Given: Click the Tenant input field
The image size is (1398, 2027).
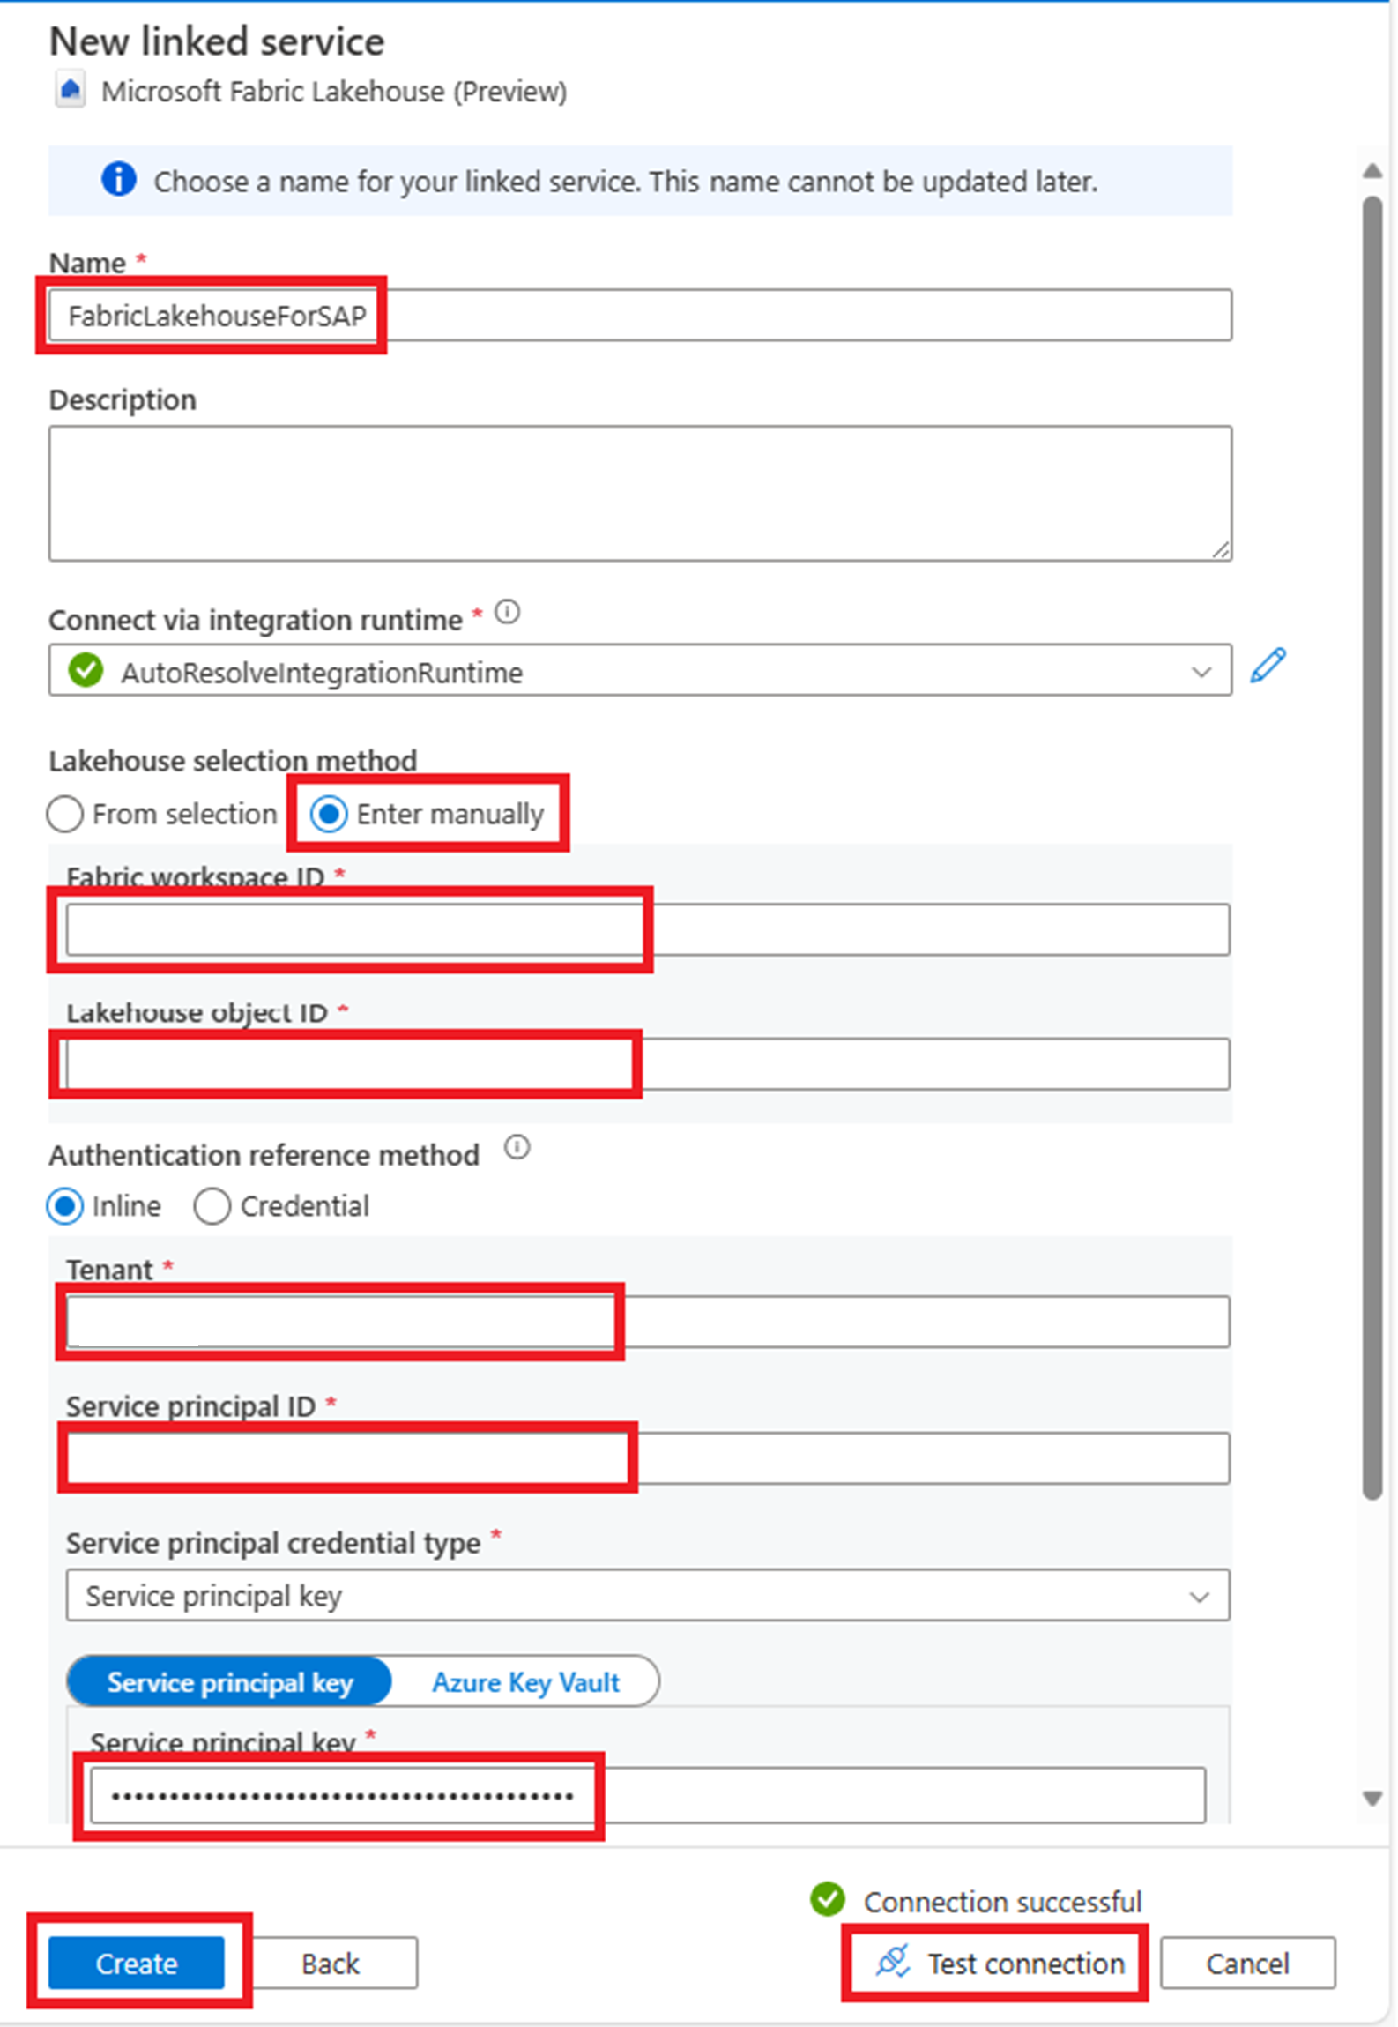Looking at the screenshot, I should coord(648,1321).
